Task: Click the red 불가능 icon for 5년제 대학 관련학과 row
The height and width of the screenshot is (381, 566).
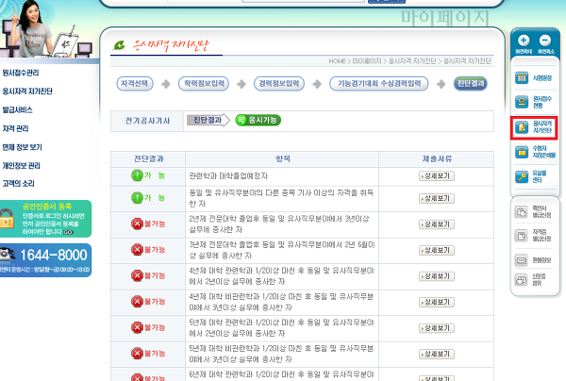Action: 137,327
